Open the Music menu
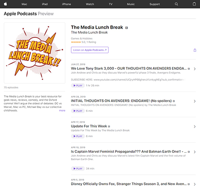200x186 pixels. [x=131, y=4]
